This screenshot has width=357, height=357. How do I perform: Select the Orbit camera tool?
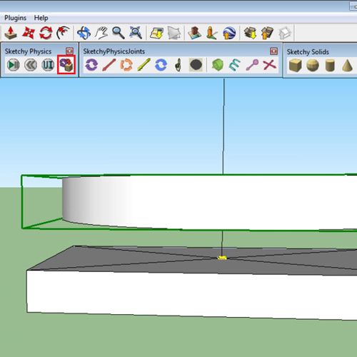click(x=84, y=33)
